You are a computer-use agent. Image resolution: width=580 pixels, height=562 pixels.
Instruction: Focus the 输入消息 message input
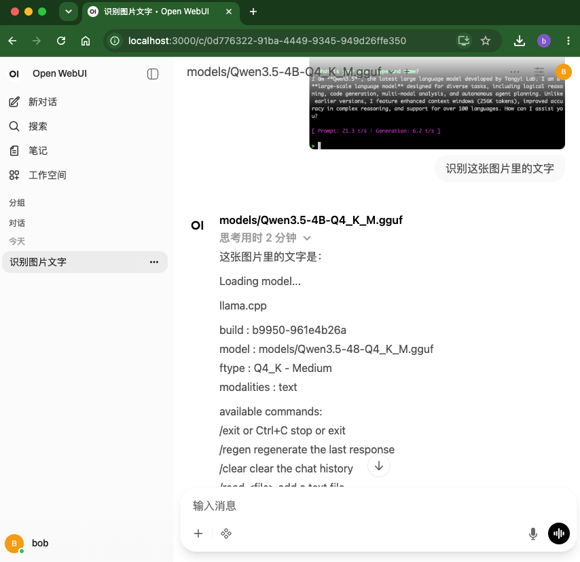378,506
